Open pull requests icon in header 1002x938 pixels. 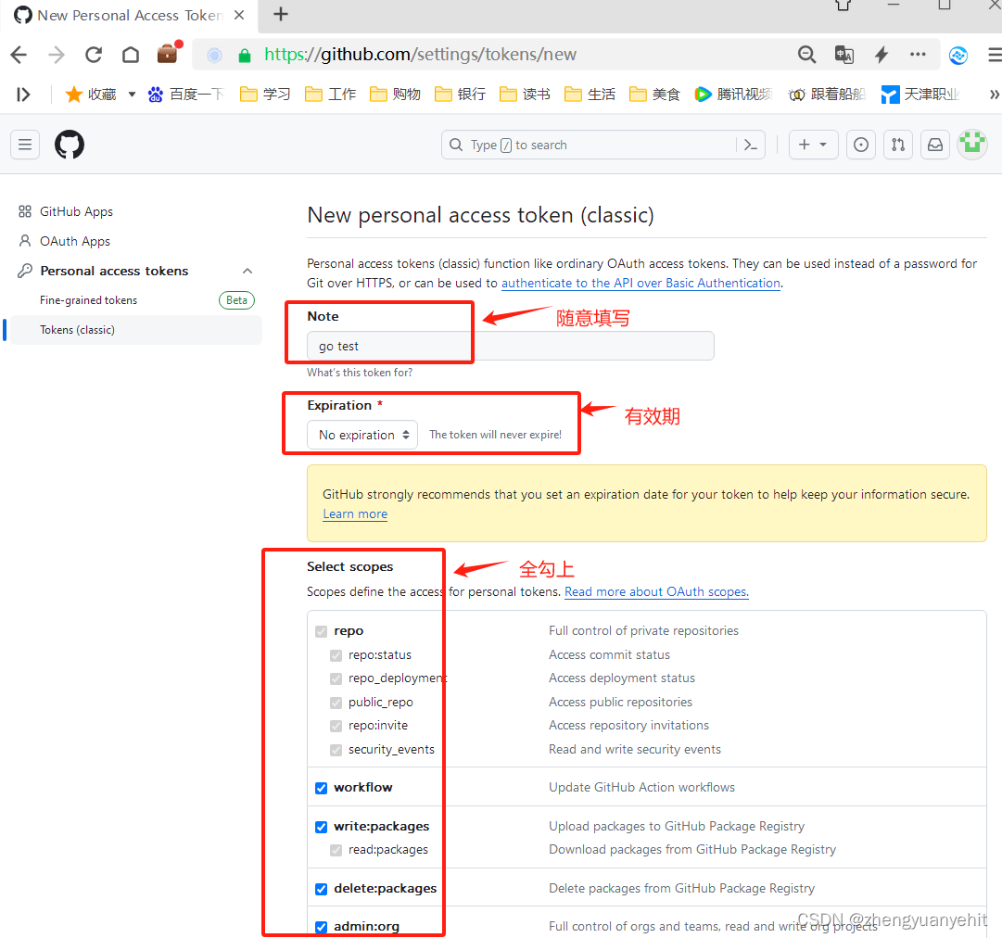[x=898, y=145]
